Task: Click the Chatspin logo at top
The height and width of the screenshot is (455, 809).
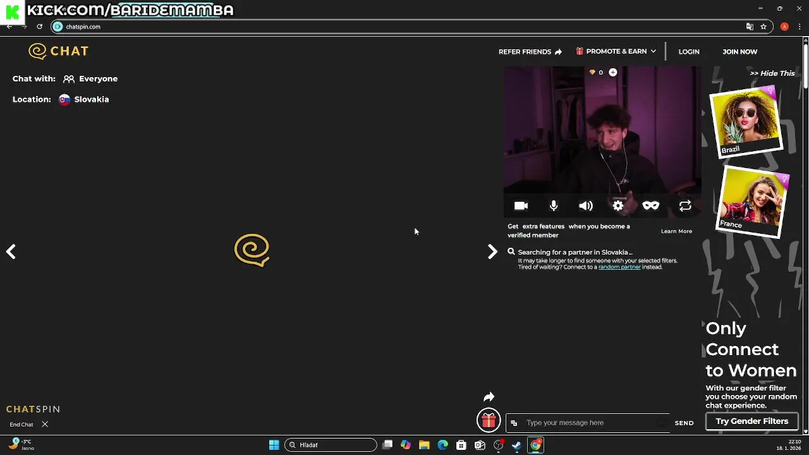Action: 58,51
